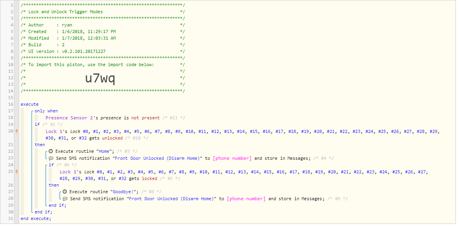Click the "if" statement on line 19

37,124
